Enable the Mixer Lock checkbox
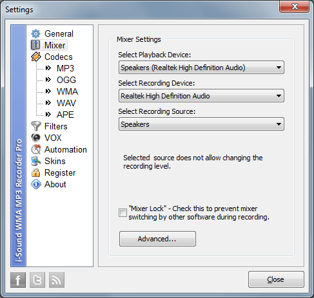Screen dimensions: 314x298 point(123,212)
